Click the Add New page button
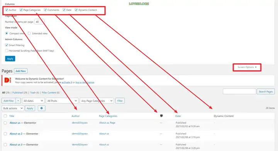Image resolution: width=278 pixels, height=151 pixels. click(x=20, y=71)
